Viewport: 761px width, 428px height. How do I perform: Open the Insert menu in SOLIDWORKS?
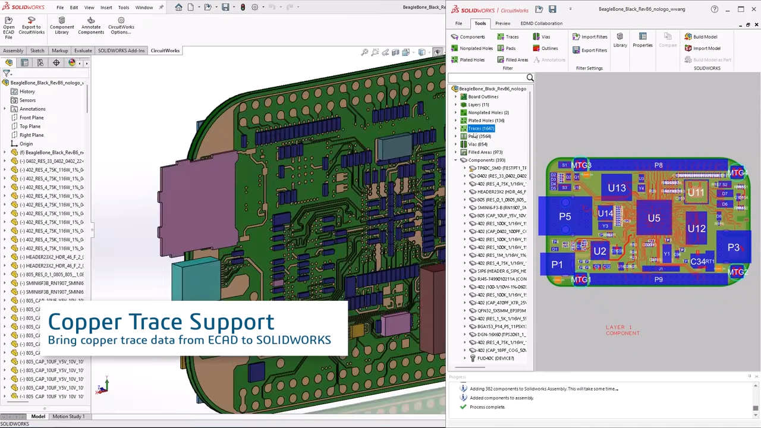[106, 8]
